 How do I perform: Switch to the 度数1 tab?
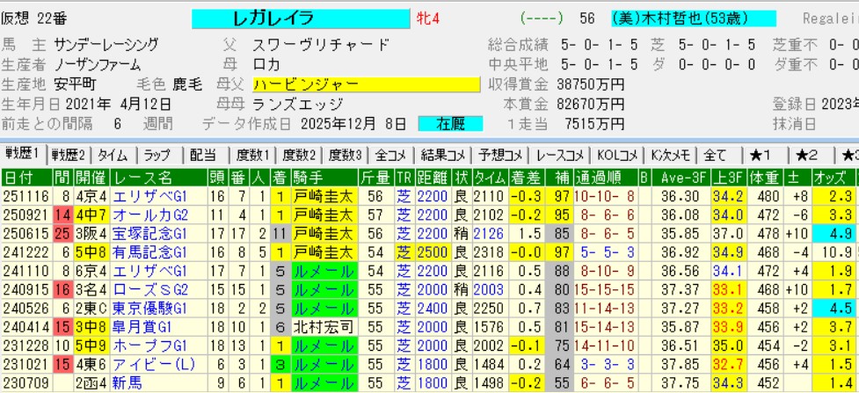251,155
